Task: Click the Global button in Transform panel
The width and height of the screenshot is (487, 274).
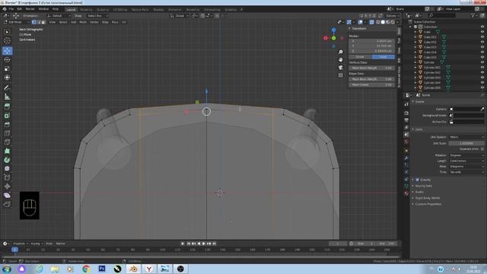Action: tap(360, 57)
